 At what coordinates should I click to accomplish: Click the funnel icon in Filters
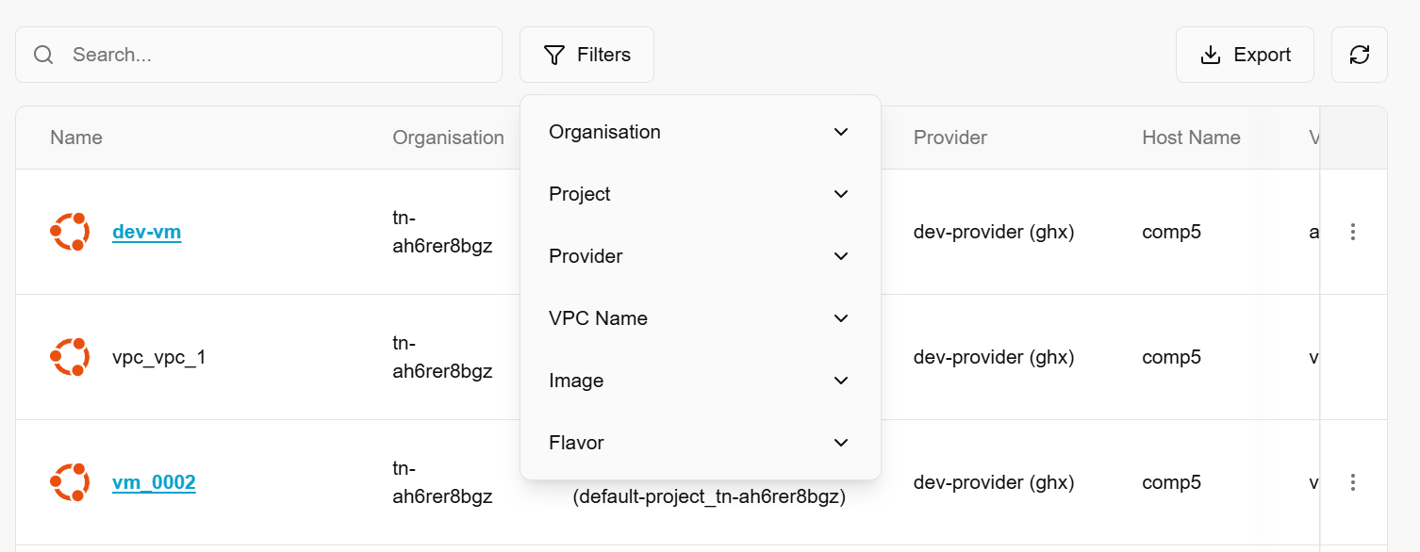(x=554, y=55)
